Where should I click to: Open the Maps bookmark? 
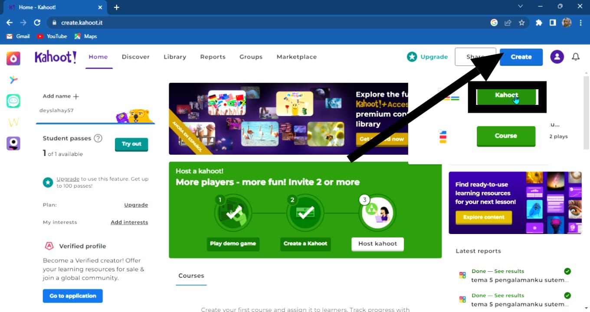coord(85,36)
